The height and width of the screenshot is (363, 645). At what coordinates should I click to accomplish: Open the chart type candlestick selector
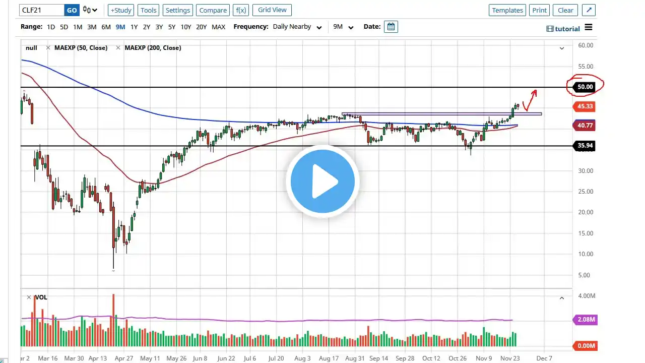pyautogui.click(x=90, y=10)
